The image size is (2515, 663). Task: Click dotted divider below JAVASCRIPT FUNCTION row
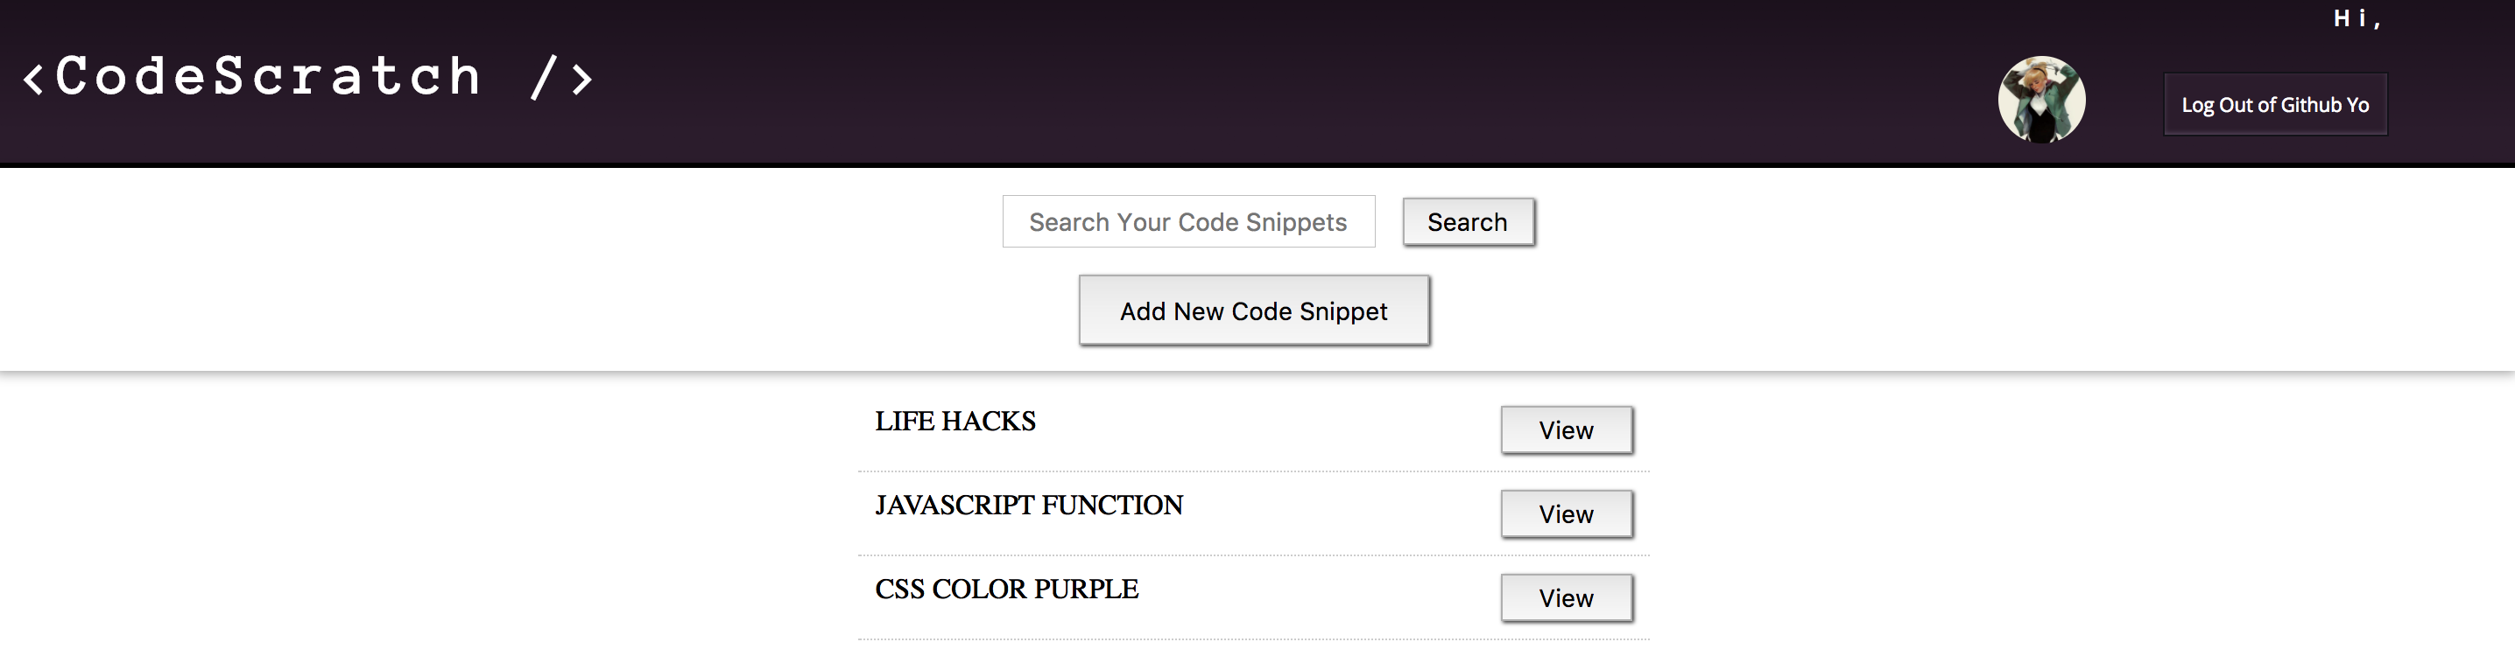coord(1252,555)
